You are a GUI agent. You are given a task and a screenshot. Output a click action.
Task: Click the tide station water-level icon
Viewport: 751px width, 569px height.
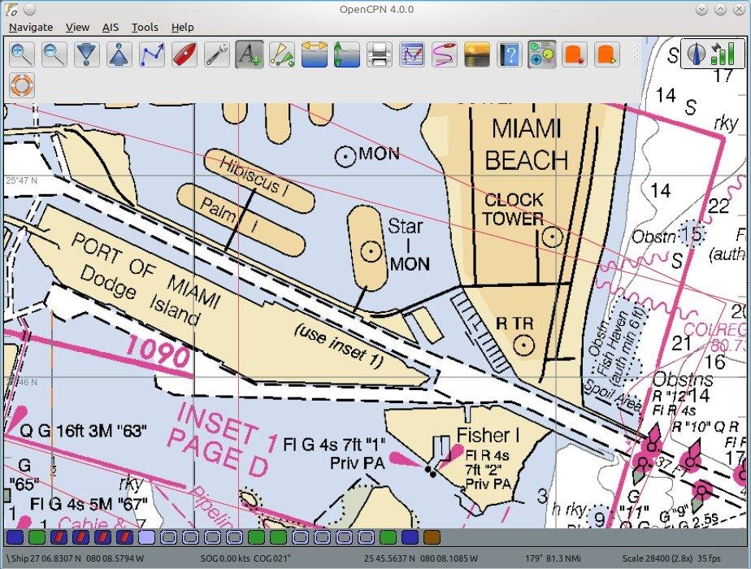tap(347, 54)
